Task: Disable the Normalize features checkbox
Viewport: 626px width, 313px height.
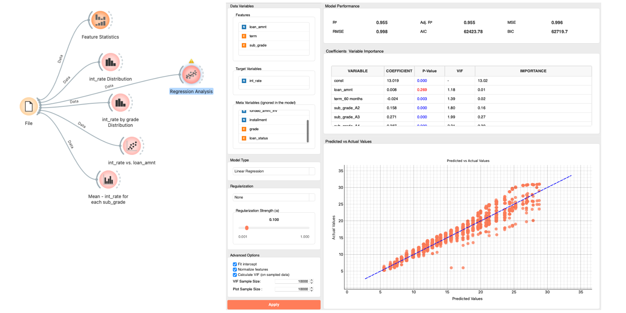Action: pyautogui.click(x=235, y=269)
